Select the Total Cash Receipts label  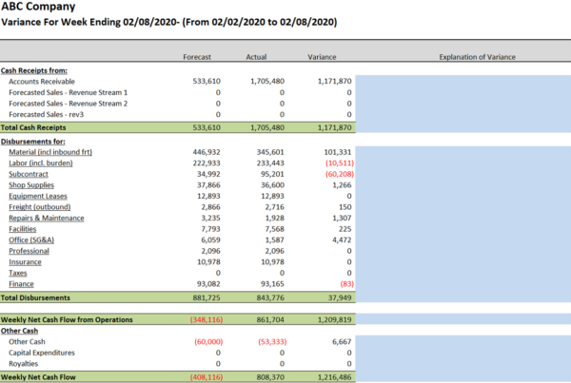point(33,127)
